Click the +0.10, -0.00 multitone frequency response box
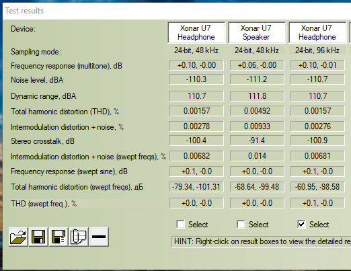351x271 pixels. 196,65
